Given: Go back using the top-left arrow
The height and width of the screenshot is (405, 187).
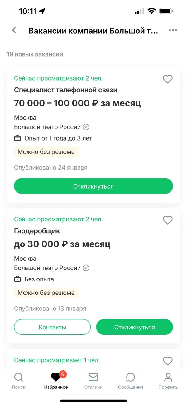Looking at the screenshot, I should coord(14,30).
